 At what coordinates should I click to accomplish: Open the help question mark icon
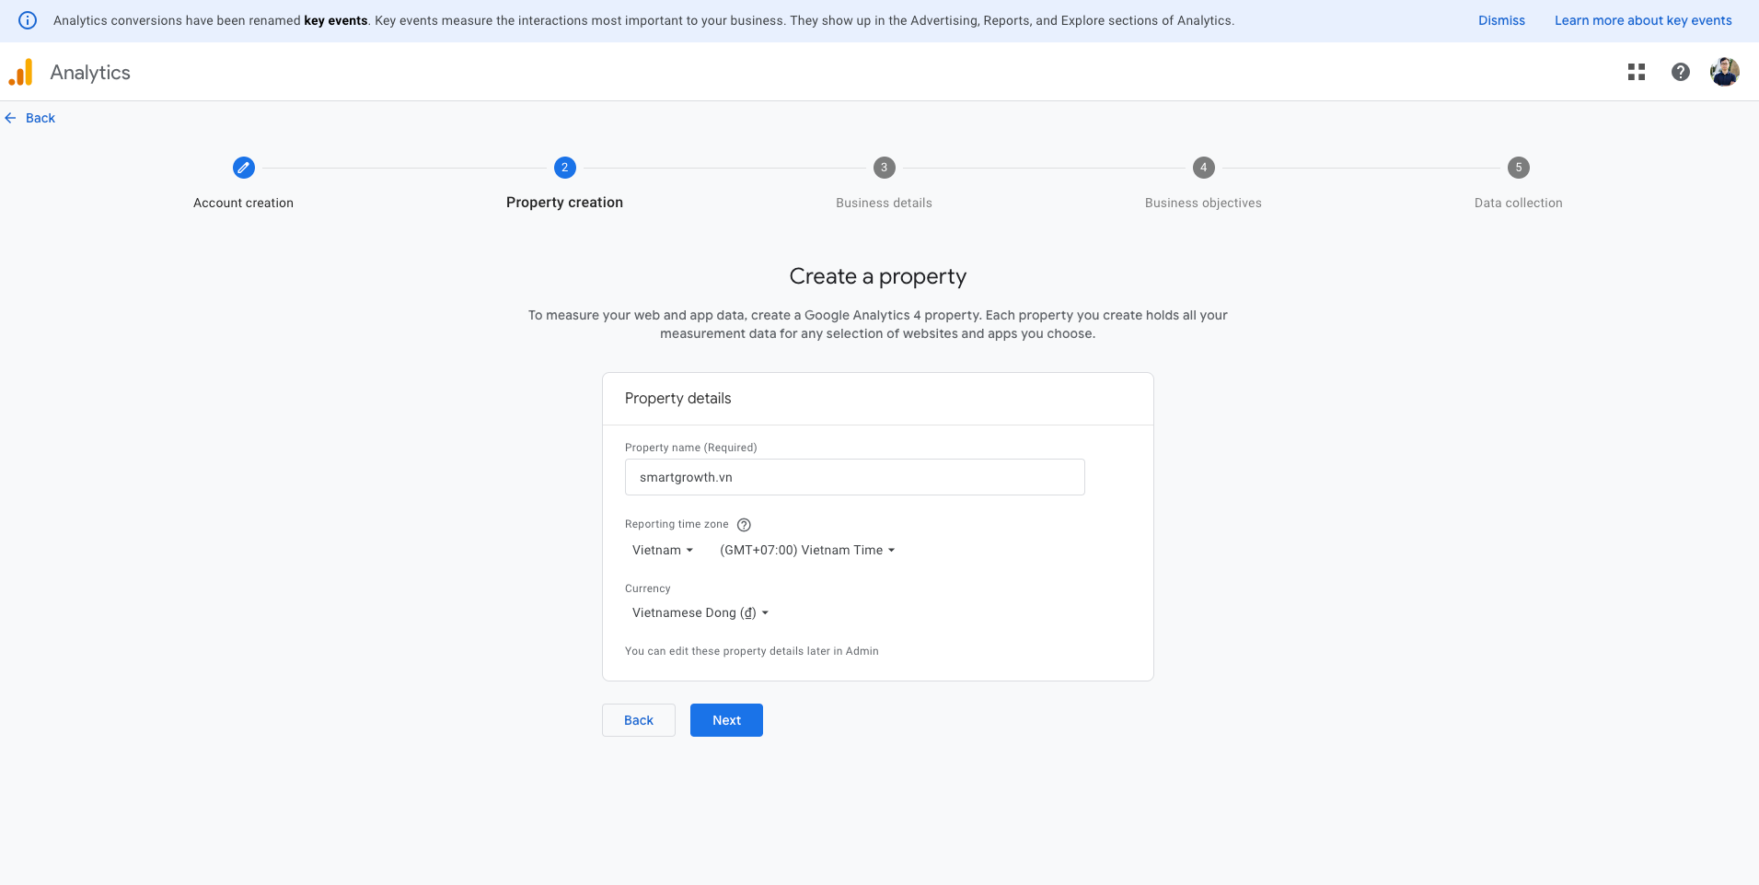tap(1680, 72)
